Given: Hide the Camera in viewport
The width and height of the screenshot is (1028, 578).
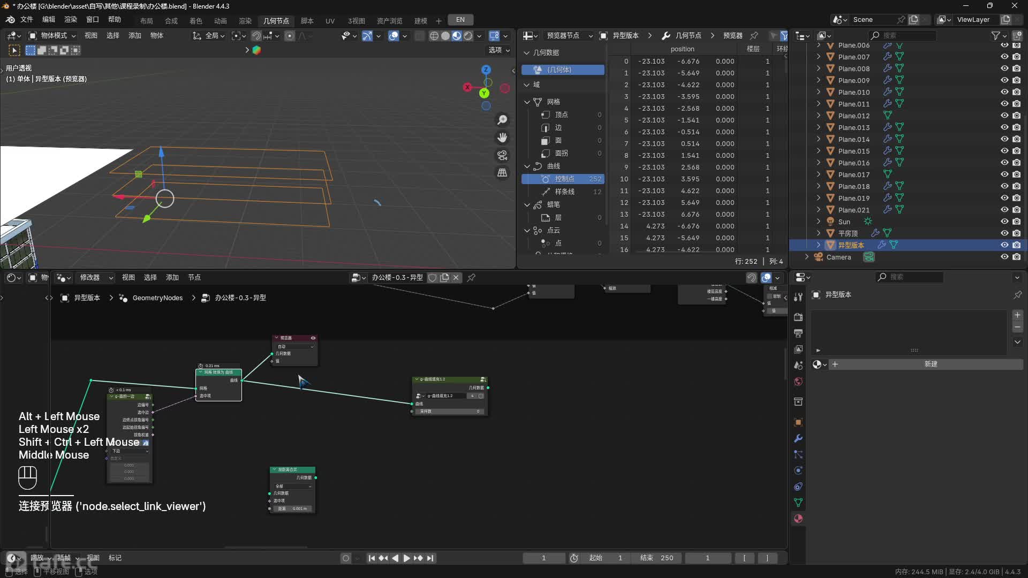Looking at the screenshot, I should pyautogui.click(x=1004, y=257).
